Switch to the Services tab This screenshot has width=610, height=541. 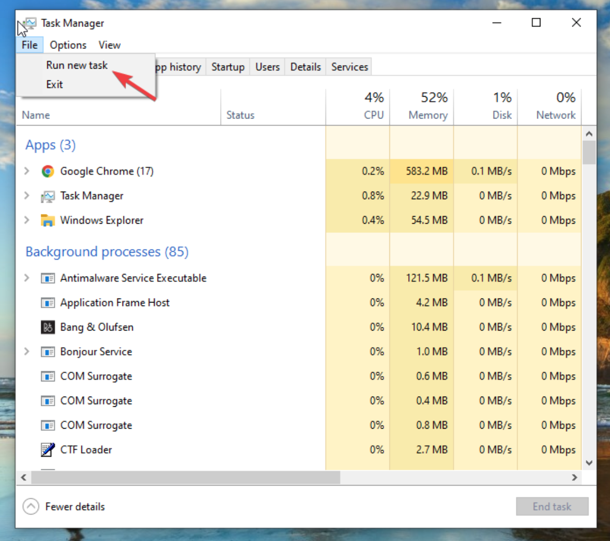click(x=349, y=67)
